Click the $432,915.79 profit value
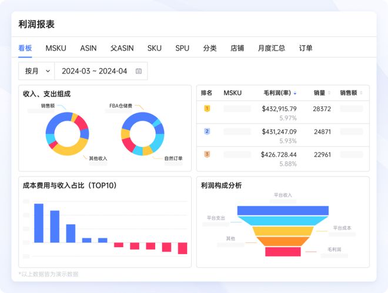Viewport: 388px width, 293px height. click(x=279, y=109)
